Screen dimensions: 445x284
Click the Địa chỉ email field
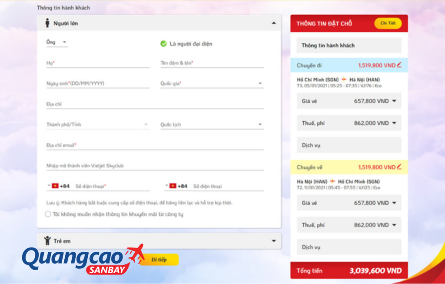pos(155,145)
